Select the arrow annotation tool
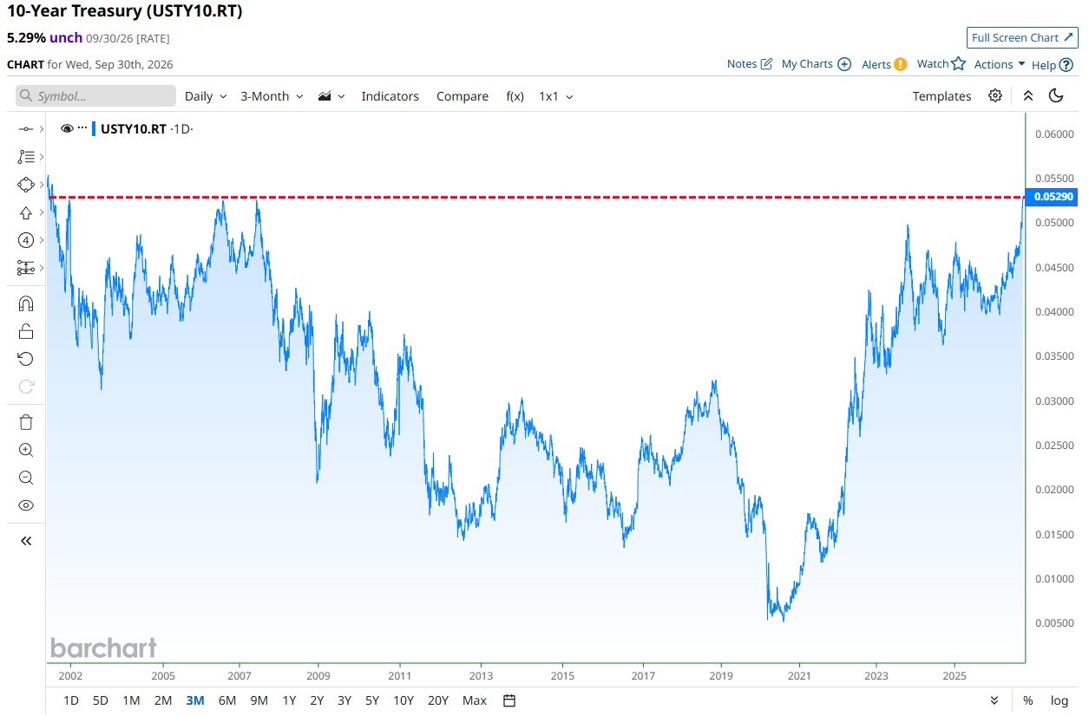This screenshot has height=716, width=1089. [x=26, y=212]
